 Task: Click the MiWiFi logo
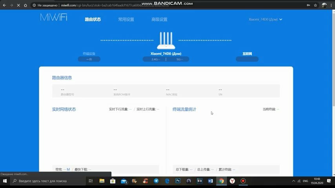pos(54,17)
